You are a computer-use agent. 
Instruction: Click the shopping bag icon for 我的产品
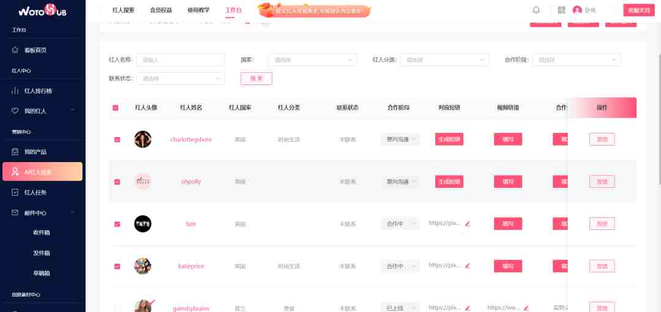tap(15, 151)
